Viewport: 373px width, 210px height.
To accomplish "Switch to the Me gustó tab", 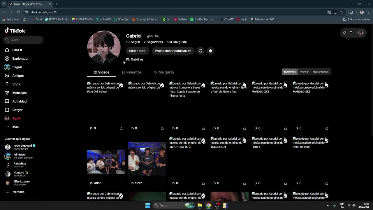I will pos(164,72).
